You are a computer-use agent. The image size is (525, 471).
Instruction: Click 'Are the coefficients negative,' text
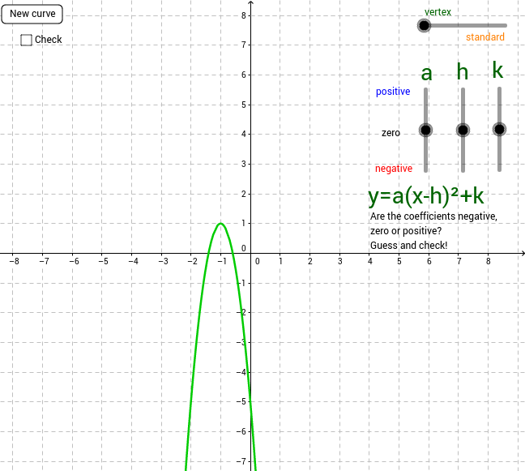(x=433, y=216)
